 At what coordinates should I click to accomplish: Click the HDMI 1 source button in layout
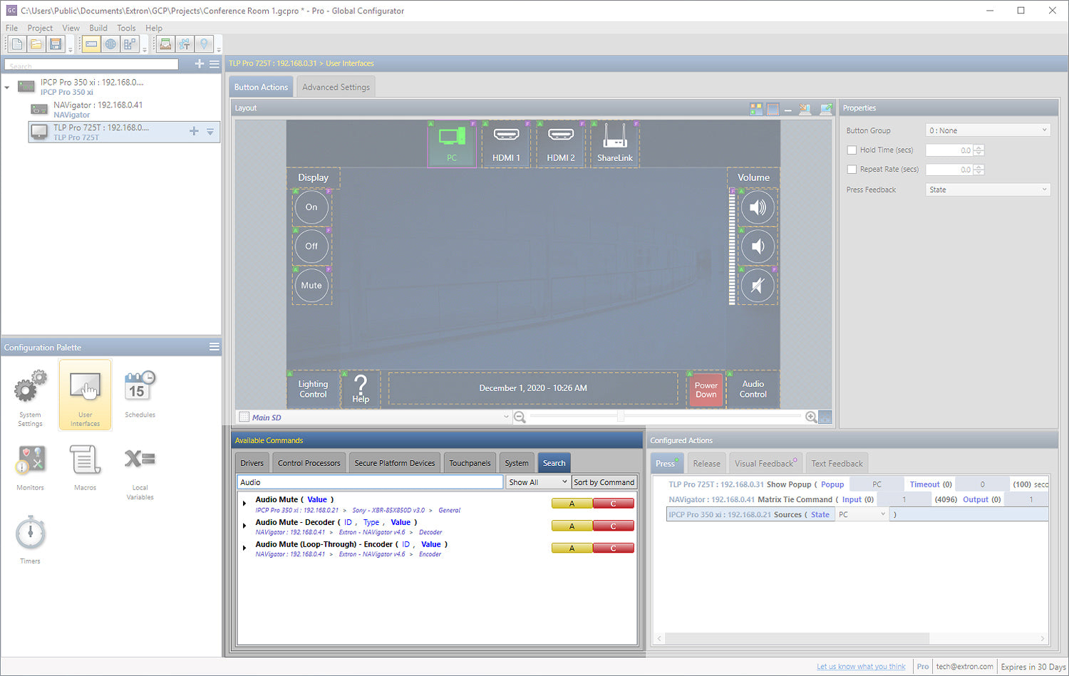(506, 145)
